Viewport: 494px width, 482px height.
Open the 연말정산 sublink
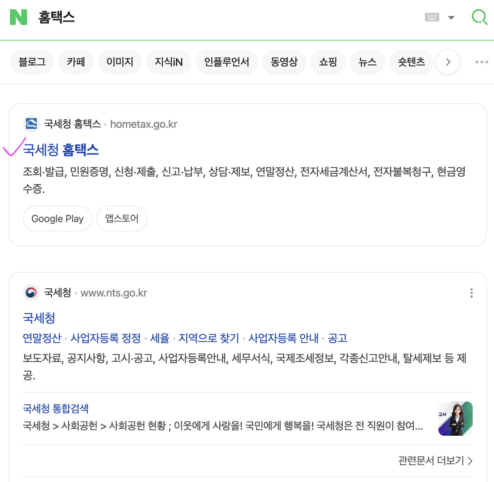[42, 338]
